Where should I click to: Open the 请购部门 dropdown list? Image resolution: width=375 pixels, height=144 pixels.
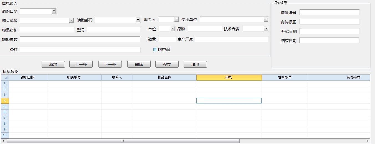[138, 20]
